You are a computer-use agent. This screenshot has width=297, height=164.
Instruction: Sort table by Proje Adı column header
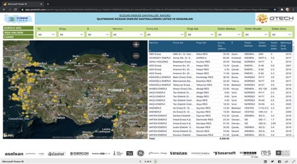[x=201, y=43]
